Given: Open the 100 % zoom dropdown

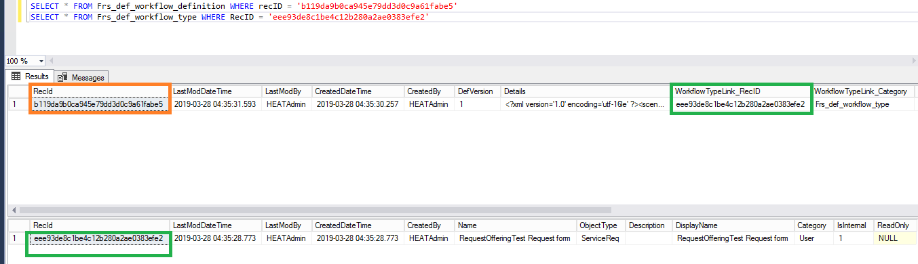Looking at the screenshot, I should coord(41,61).
